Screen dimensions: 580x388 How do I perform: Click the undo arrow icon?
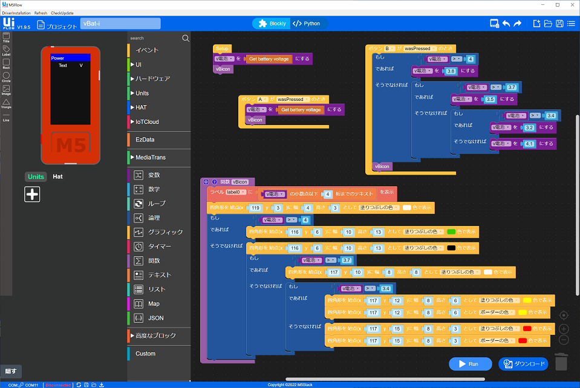506,24
